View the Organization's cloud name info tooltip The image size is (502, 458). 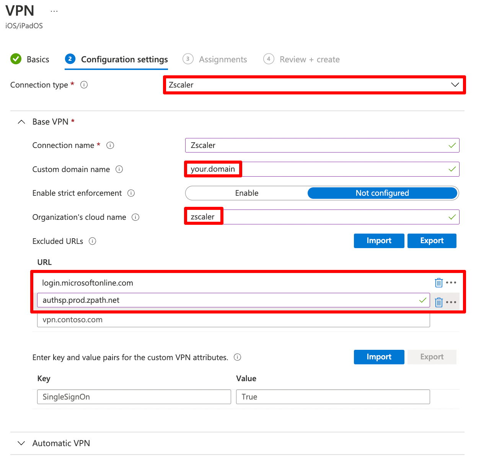click(x=135, y=217)
